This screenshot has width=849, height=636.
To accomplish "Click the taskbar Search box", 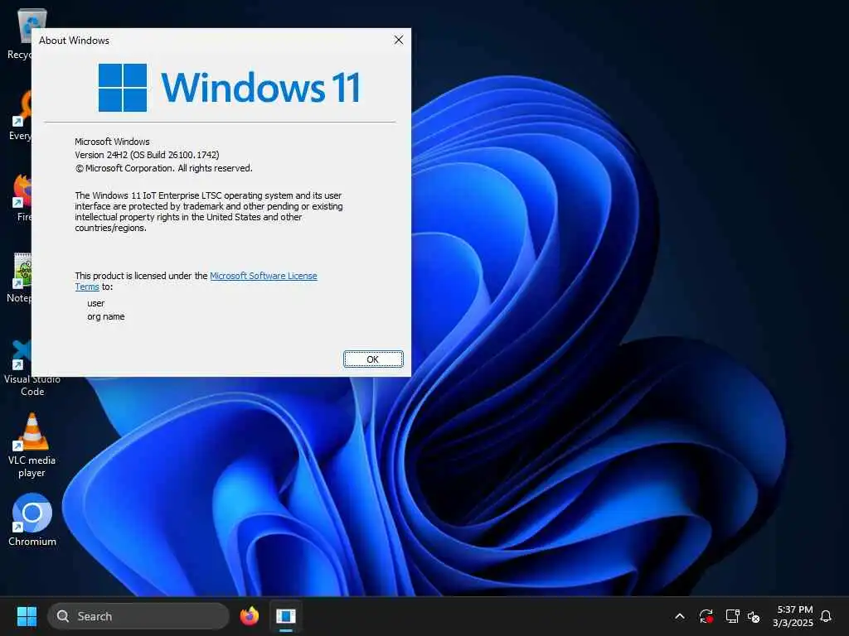I will 138,616.
